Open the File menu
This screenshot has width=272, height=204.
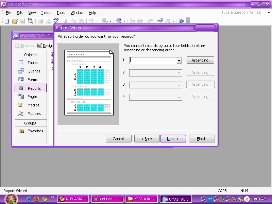(x=8, y=13)
